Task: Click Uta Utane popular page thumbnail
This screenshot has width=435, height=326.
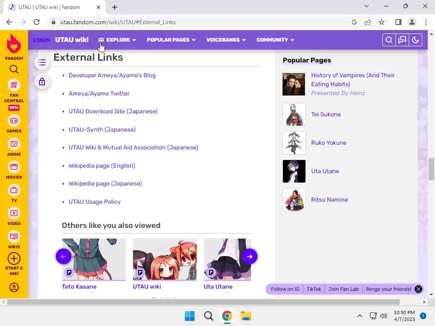Action: click(294, 171)
